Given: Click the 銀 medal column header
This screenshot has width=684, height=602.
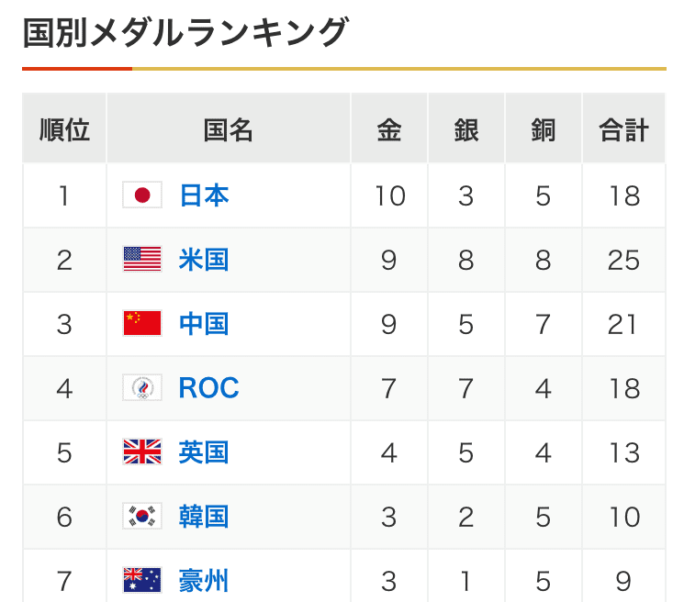Looking at the screenshot, I should pos(466,129).
